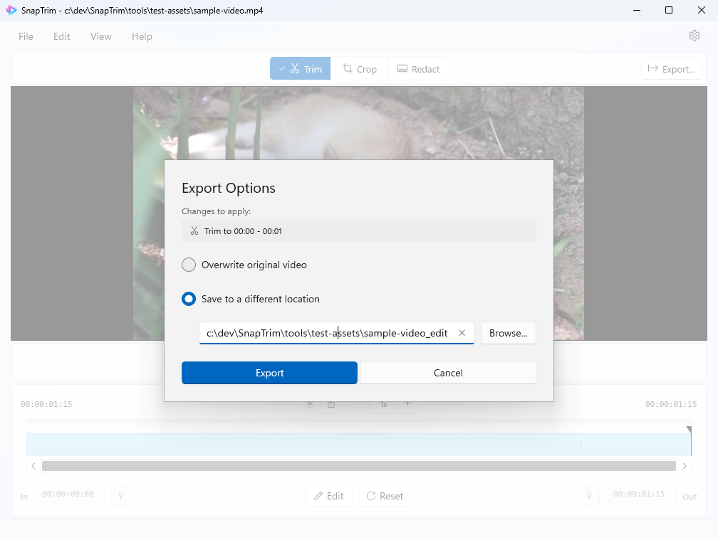This screenshot has width=718, height=540.
Task: Click Browse to choose an output folder
Action: click(x=508, y=332)
